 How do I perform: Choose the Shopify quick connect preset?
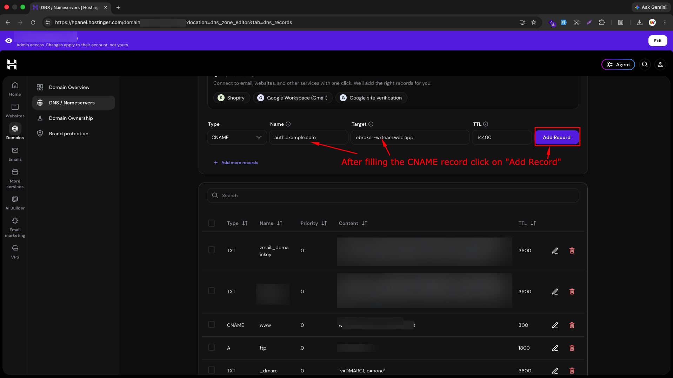coord(232,98)
